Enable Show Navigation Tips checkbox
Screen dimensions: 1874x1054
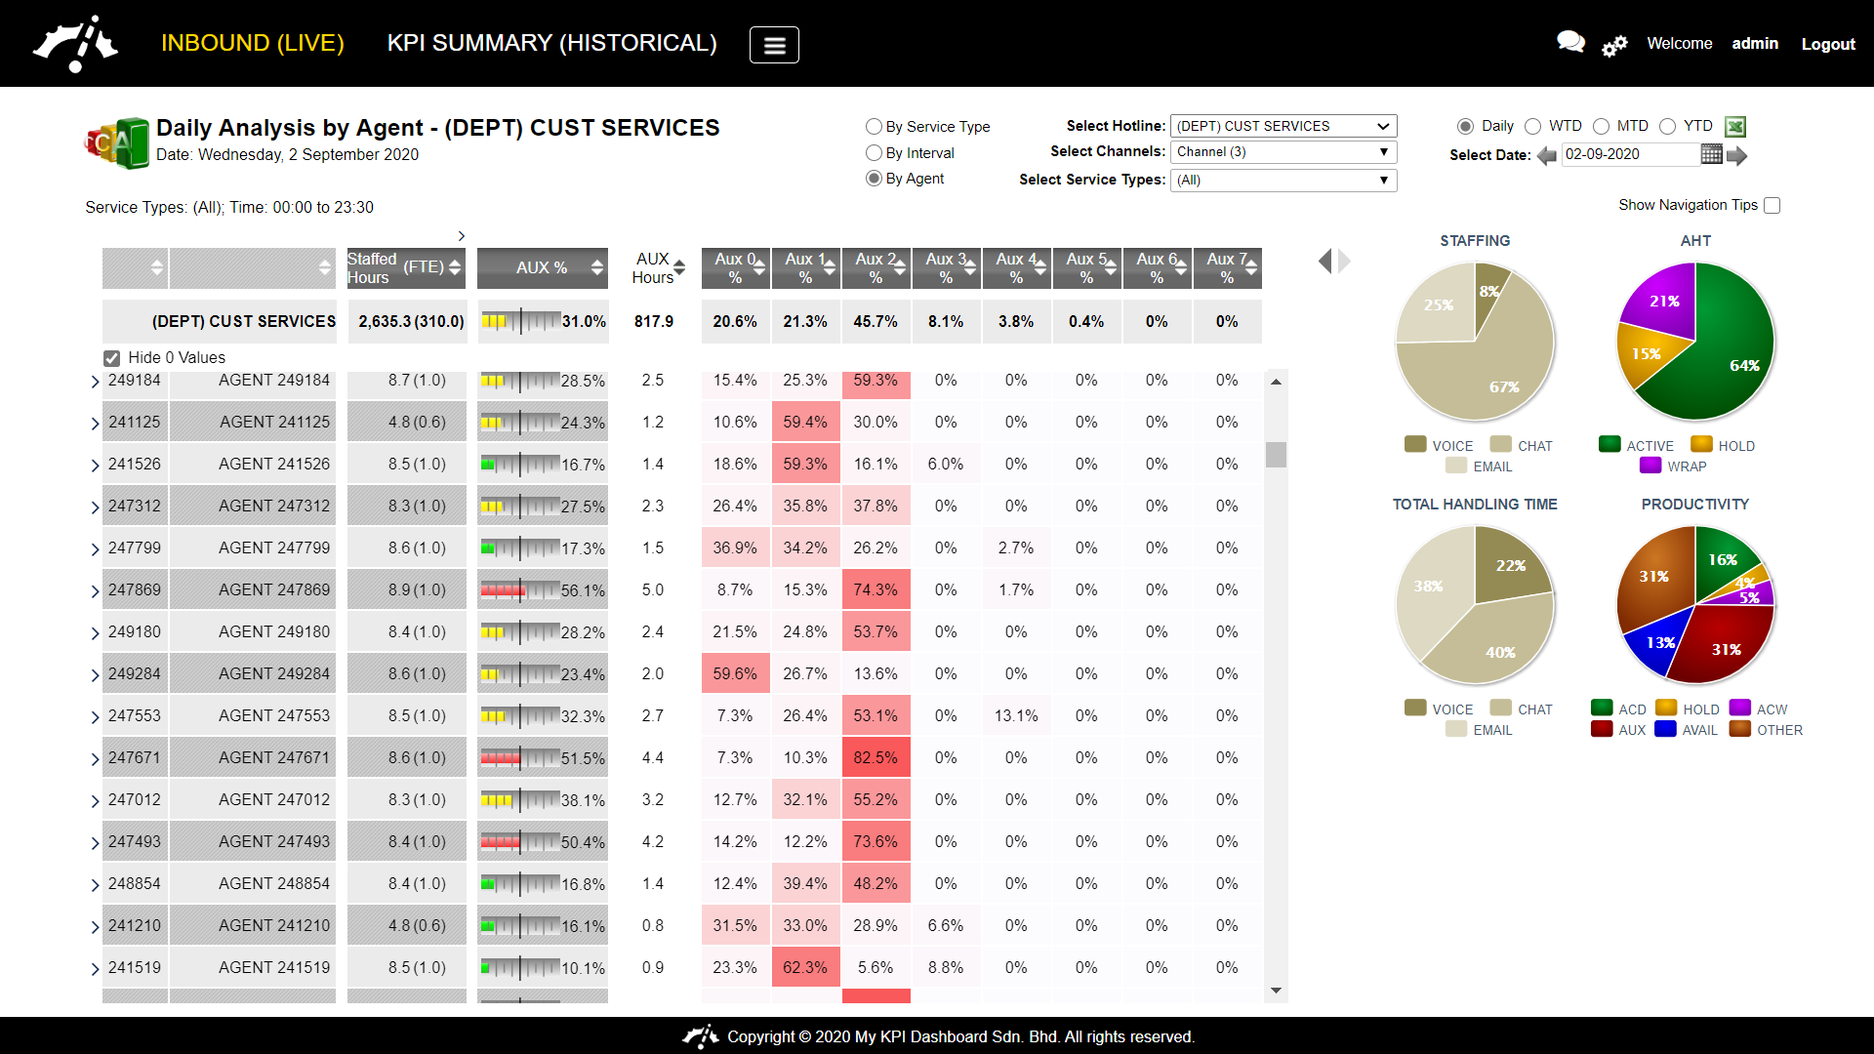click(x=1772, y=205)
